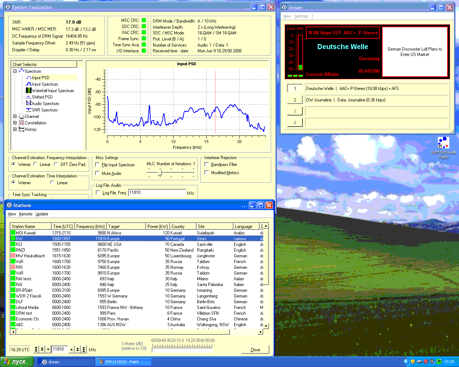Expand the Constellation tree node
Viewport: 459px width, 367px height.
click(x=15, y=123)
